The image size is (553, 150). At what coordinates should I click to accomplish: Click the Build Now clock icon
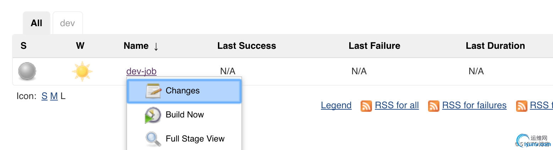click(x=153, y=115)
